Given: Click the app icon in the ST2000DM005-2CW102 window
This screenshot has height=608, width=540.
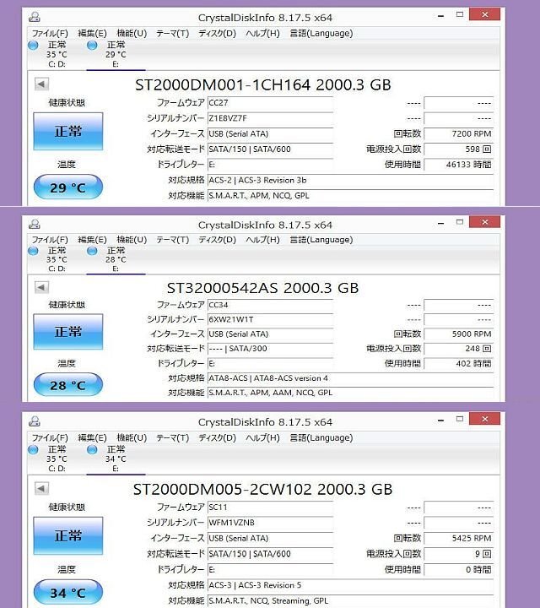Looking at the screenshot, I should 35,421.
